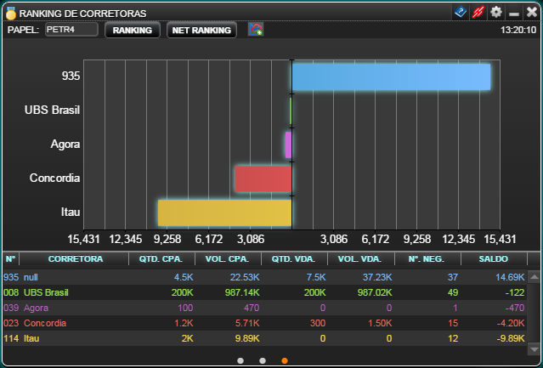Sort by SALDO column header

[494, 259]
